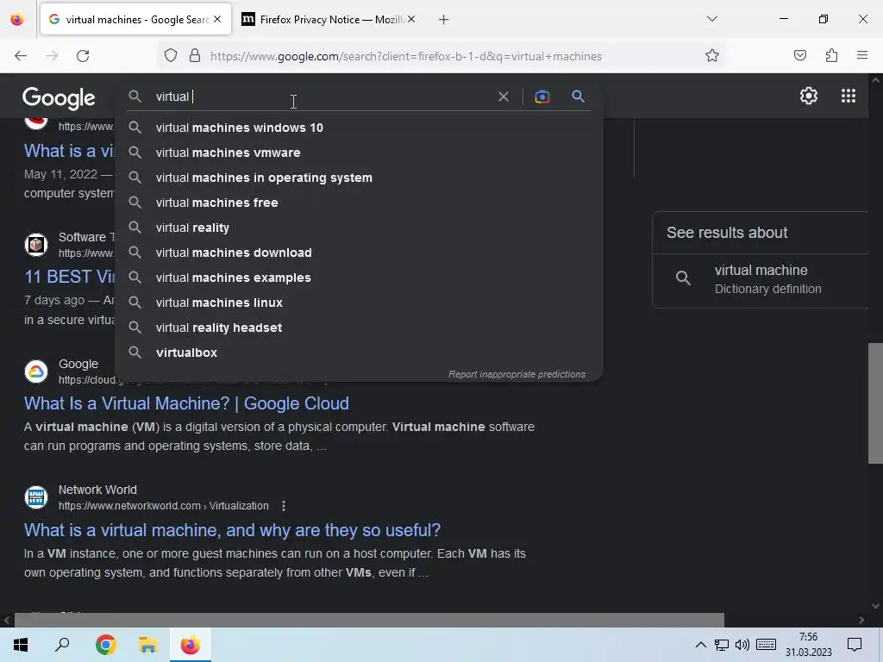Image resolution: width=883 pixels, height=662 pixels.
Task: Select suggestion virtual machines in operating system
Action: pyautogui.click(x=359, y=178)
